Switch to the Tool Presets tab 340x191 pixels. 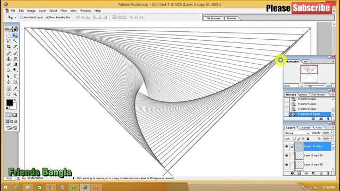pyautogui.click(x=318, y=94)
